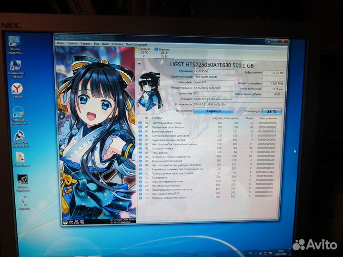Click the large Shizuku character image
Screen dimensions: 343x257
[96, 134]
